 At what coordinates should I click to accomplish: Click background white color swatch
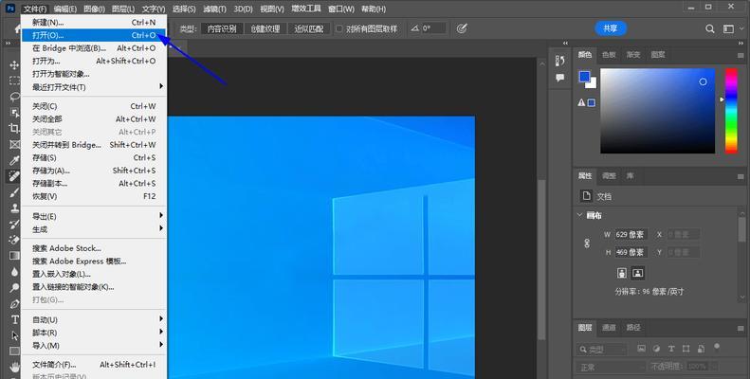593,84
